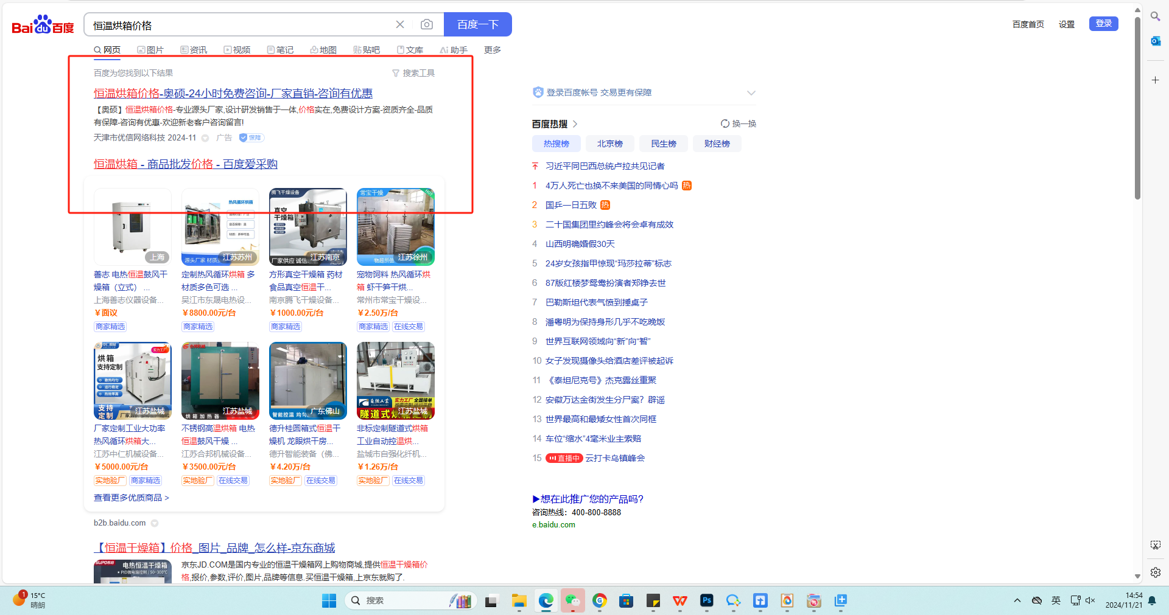
Task: Open the 更多 search categories menu
Action: point(492,50)
